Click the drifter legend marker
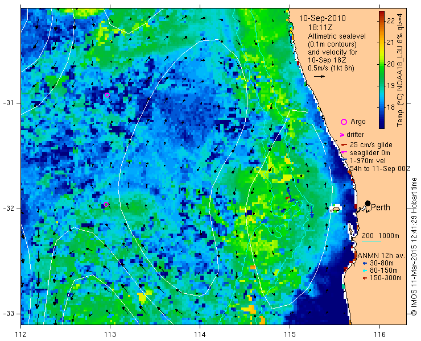Viewport: 421px width, 341px height. point(342,135)
